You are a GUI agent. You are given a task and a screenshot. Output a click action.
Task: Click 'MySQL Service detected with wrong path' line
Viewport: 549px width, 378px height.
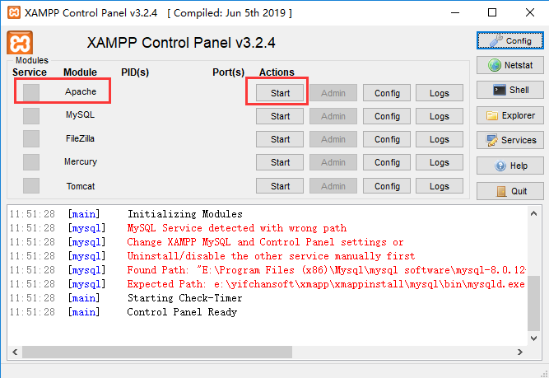237,228
